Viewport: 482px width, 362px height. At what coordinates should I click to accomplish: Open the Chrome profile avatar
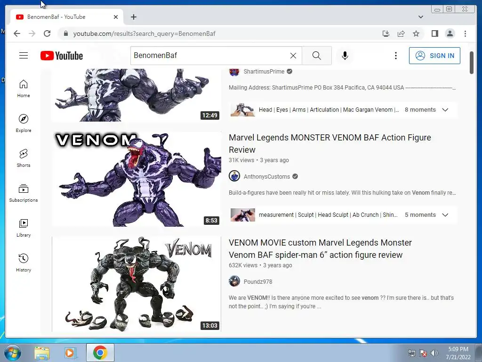point(450,33)
